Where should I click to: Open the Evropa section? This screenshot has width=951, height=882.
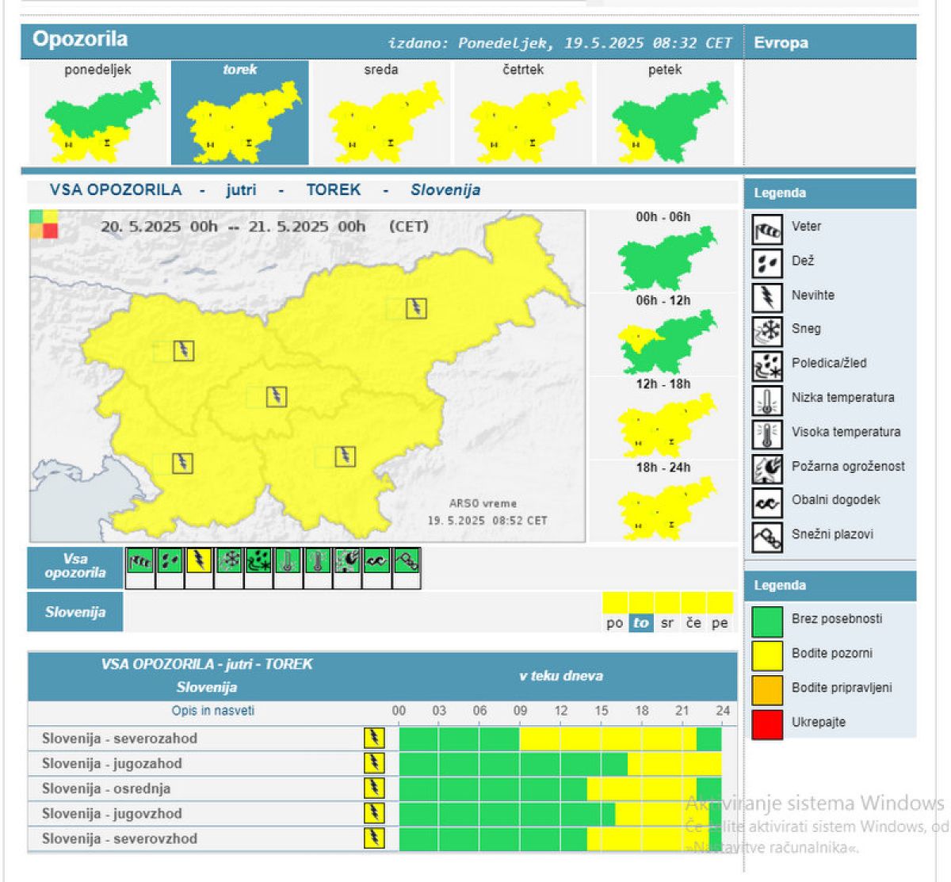(x=781, y=43)
